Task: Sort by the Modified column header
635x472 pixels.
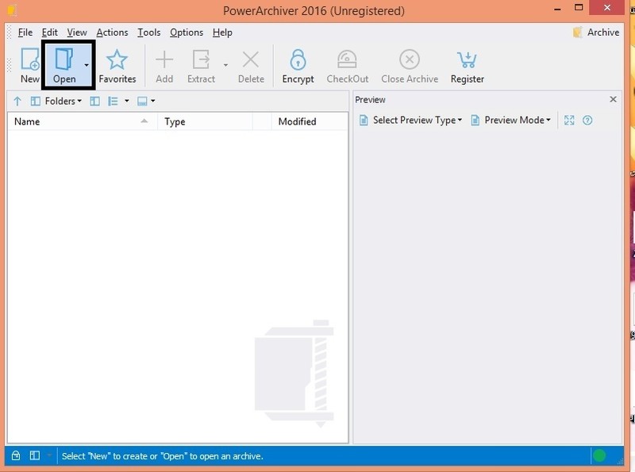Action: [310, 121]
